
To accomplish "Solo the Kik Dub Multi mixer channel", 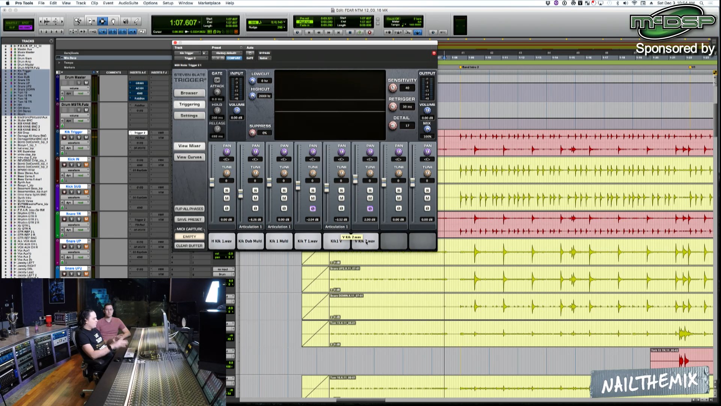I will point(255,191).
